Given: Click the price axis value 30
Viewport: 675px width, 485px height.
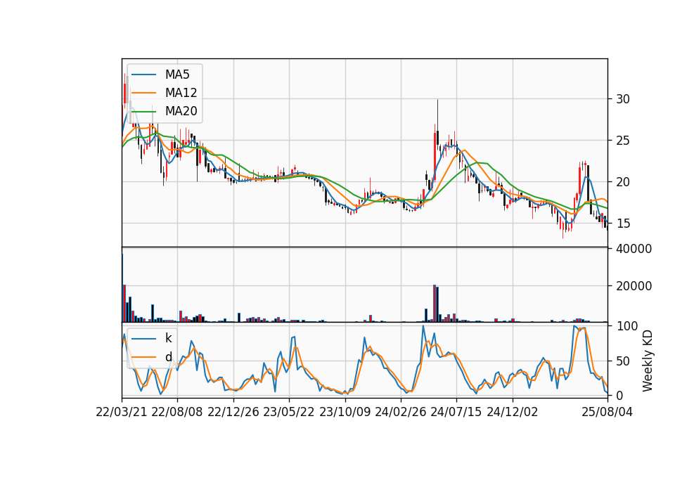Looking at the screenshot, I should click(623, 99).
